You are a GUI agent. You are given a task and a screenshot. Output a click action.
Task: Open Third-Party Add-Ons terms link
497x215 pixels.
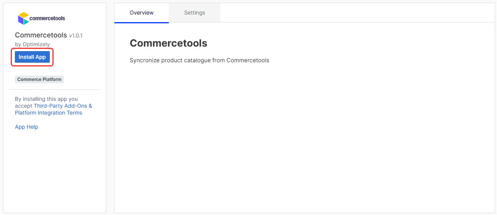coord(63,106)
